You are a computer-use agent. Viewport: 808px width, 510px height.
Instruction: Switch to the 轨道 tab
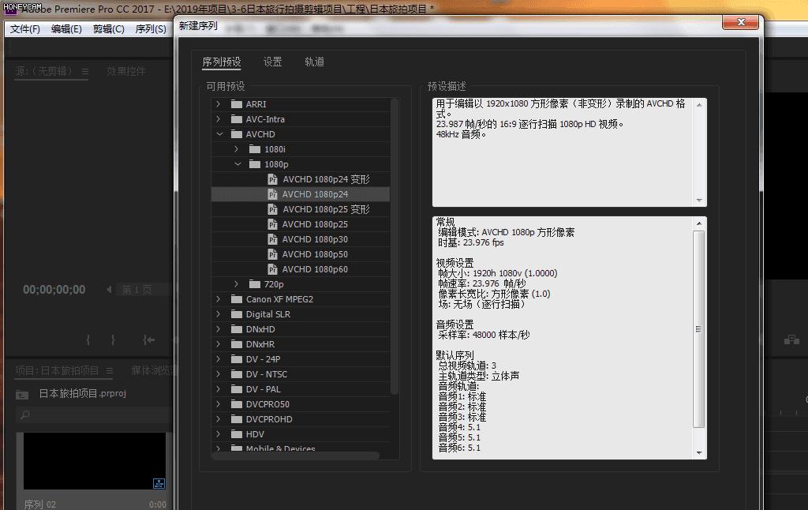click(314, 61)
